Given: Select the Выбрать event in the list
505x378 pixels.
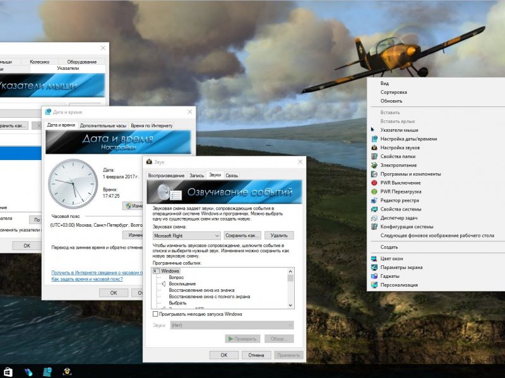Looking at the screenshot, I should point(177,303).
